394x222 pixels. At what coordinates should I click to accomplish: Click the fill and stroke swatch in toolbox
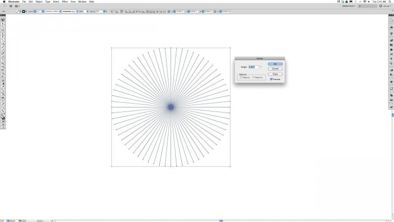3,117
